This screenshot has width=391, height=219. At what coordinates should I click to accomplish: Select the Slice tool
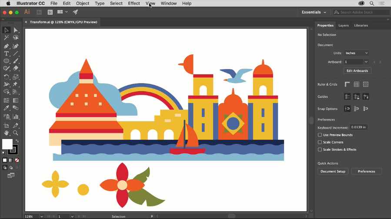[x=16, y=125]
